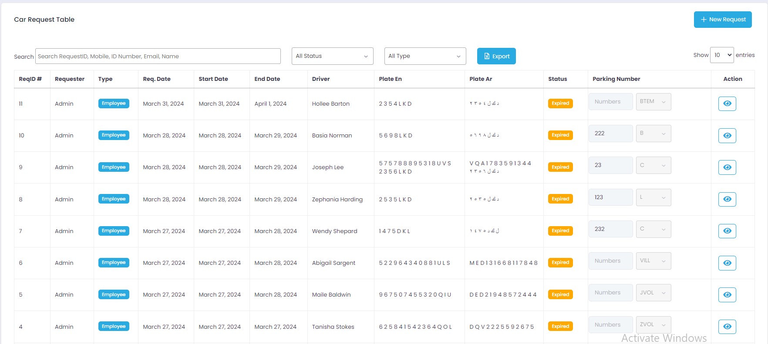768x344 pixels.
Task: Open VILL parking zone dropdown
Action: 653,261
